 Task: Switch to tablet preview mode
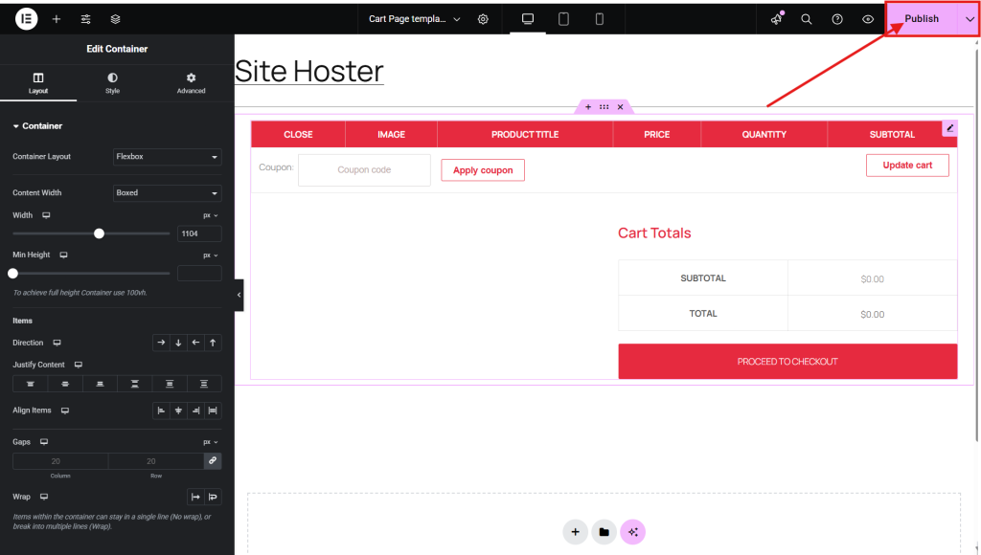click(563, 18)
